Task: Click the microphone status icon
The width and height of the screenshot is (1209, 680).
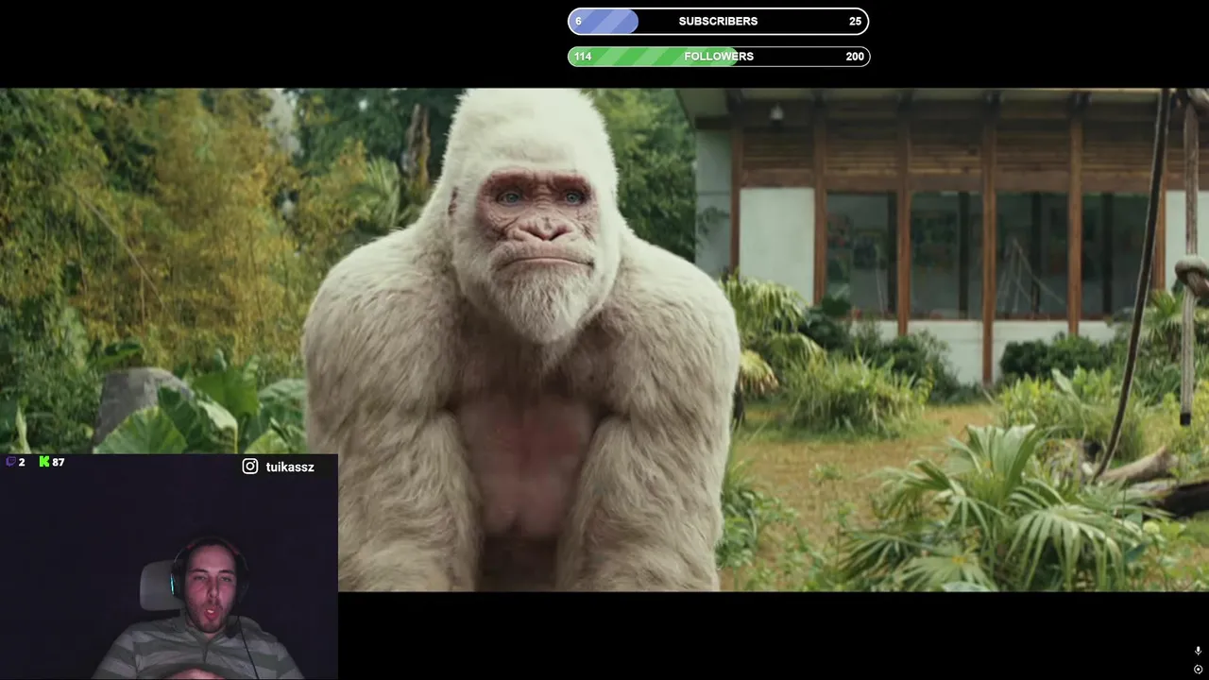Action: pos(1198,651)
